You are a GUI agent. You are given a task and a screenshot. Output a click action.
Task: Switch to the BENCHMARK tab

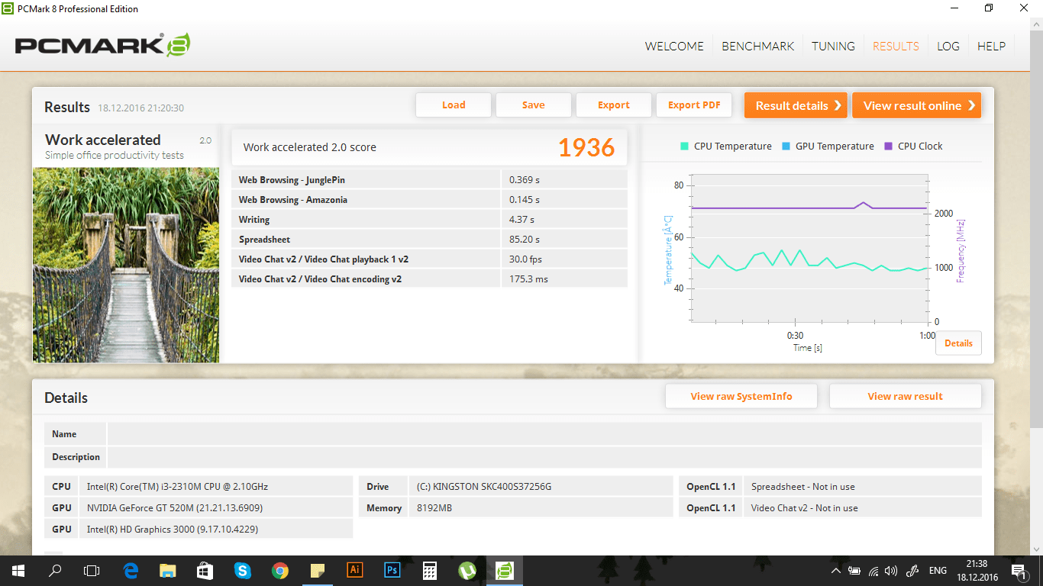point(757,46)
